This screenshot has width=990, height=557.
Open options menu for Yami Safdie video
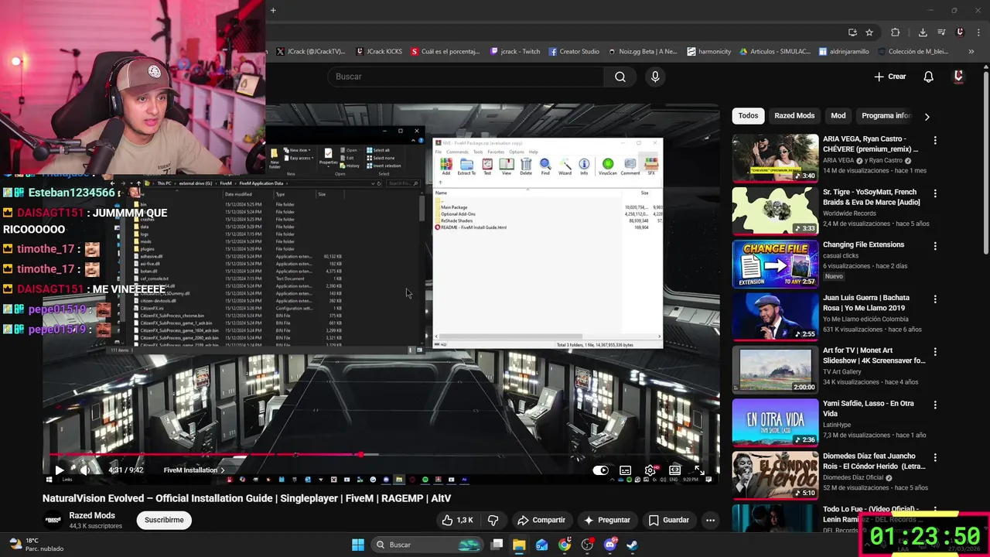click(x=935, y=405)
